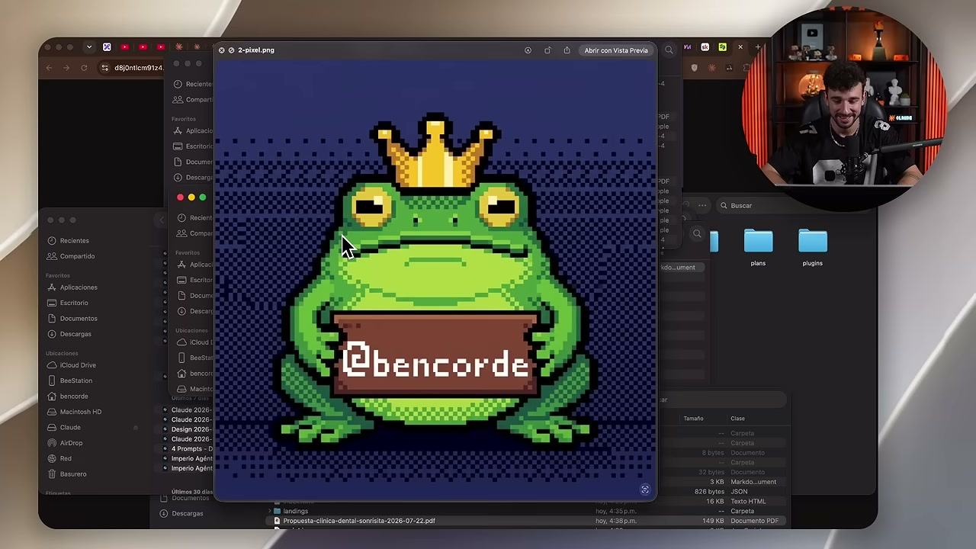Open browser tab list dropdown chevron
The height and width of the screenshot is (549, 976).
coord(89,47)
